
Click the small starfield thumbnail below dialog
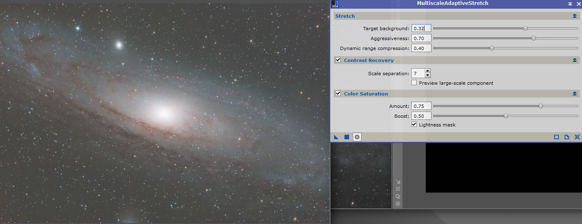(361, 175)
